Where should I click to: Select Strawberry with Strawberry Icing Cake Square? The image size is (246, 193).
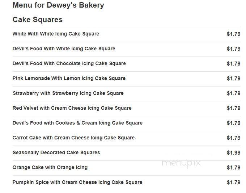coord(68,93)
